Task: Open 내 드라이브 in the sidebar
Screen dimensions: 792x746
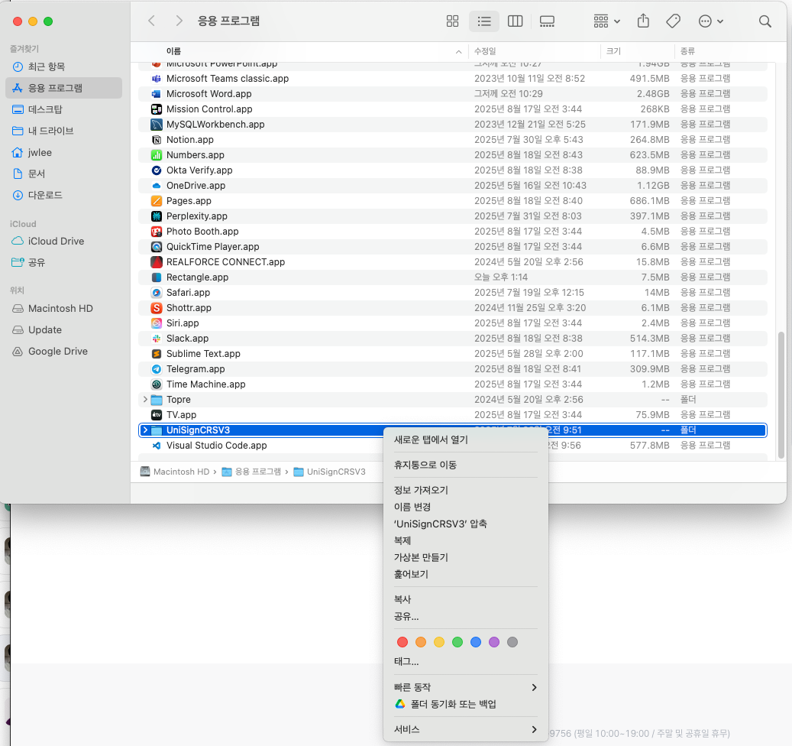Action: click(63, 131)
